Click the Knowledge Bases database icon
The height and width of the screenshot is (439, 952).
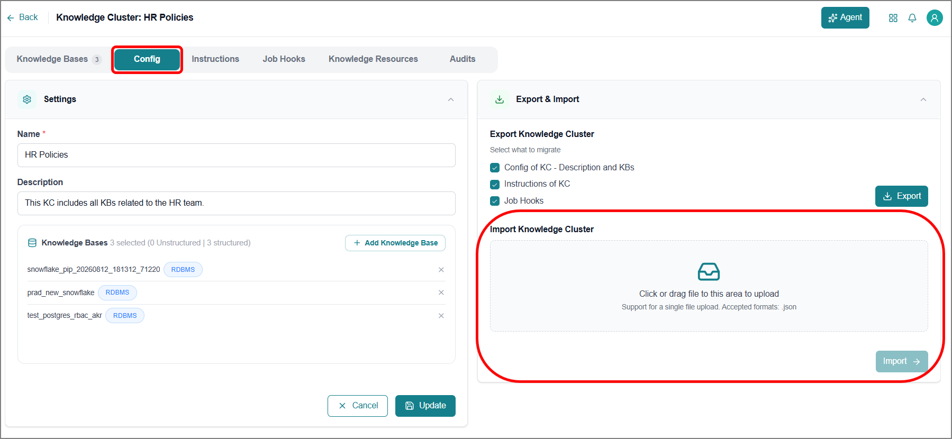(32, 243)
